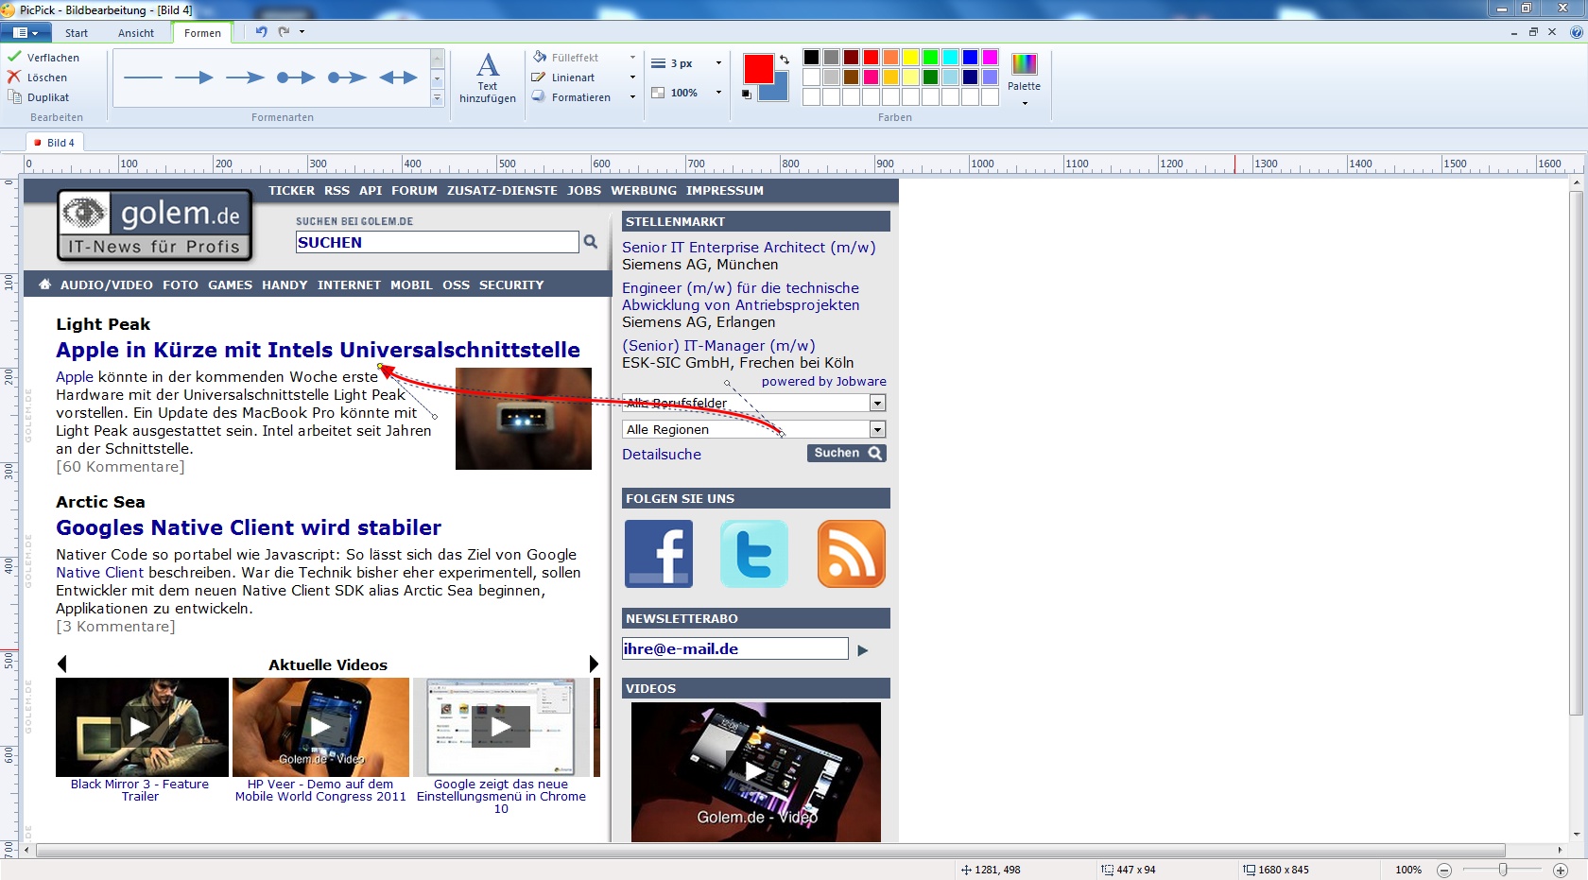Redo the last undone action
The width and height of the screenshot is (1588, 880).
point(284,31)
